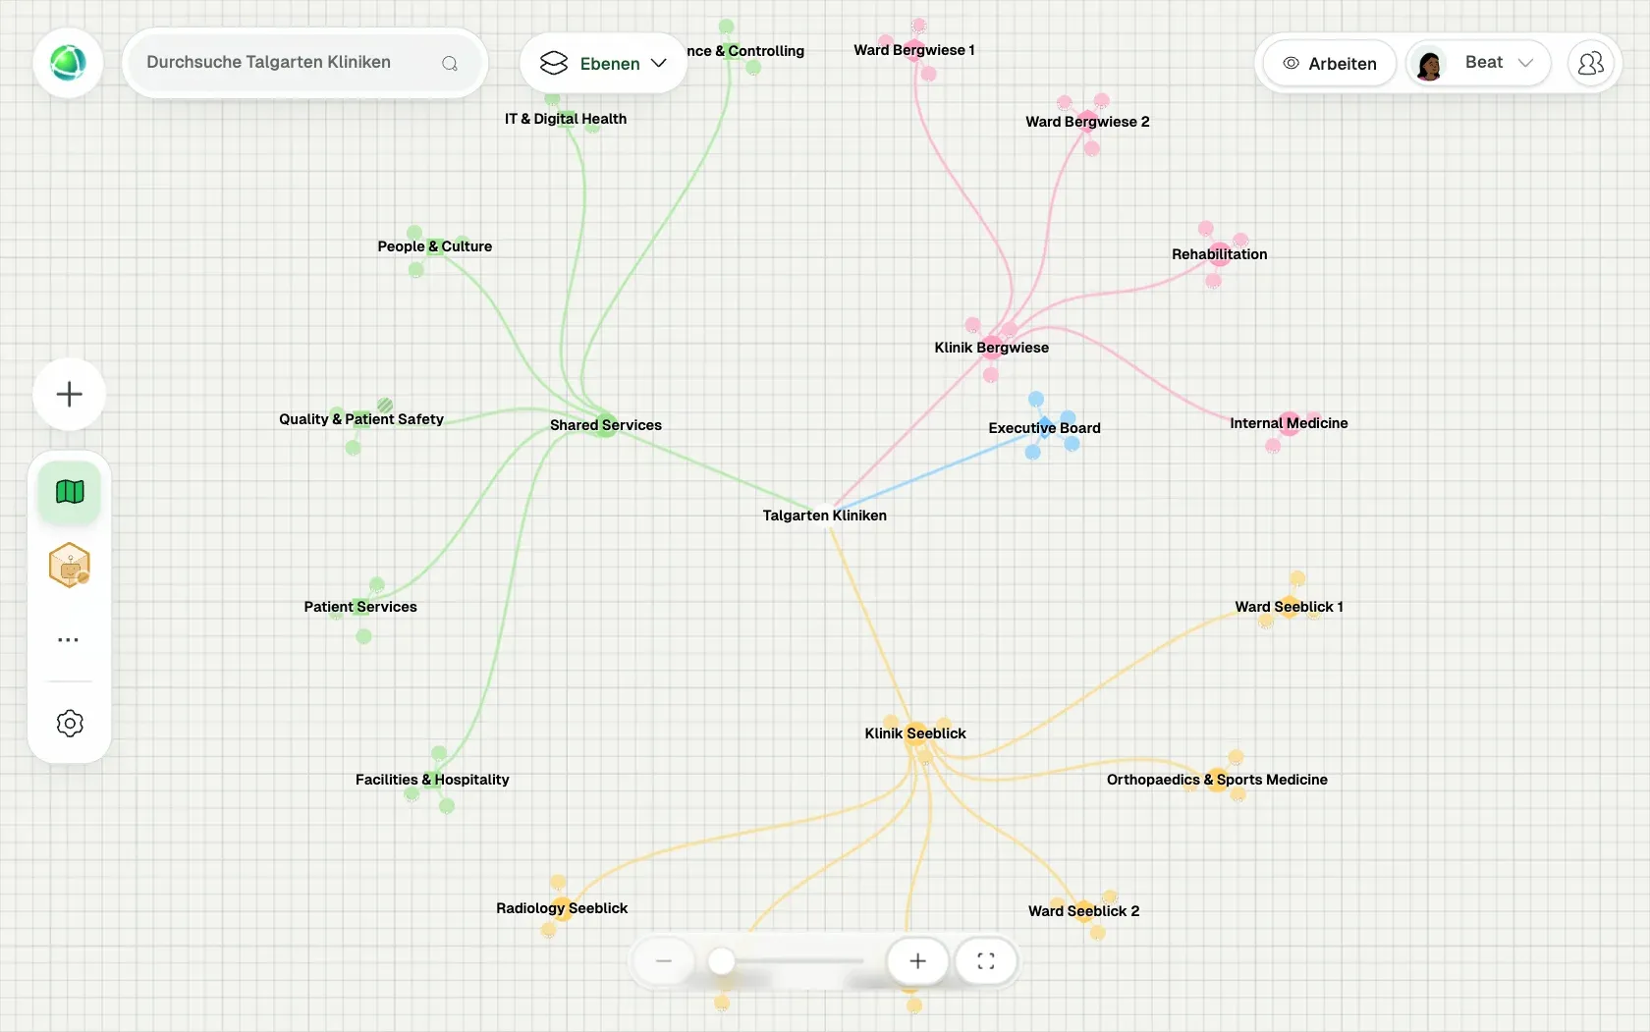The width and height of the screenshot is (1650, 1032).
Task: Click the Internal Medicine node
Action: click(1290, 423)
